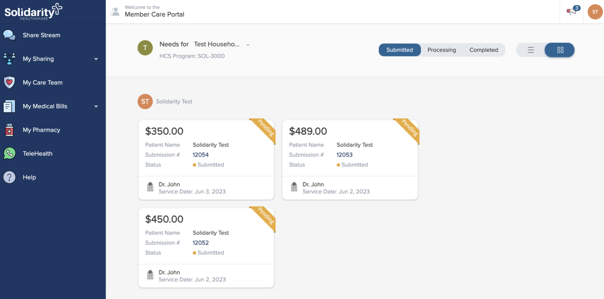The height and width of the screenshot is (299, 604).
Task: Expand the My Sharing menu
Action: tap(96, 59)
